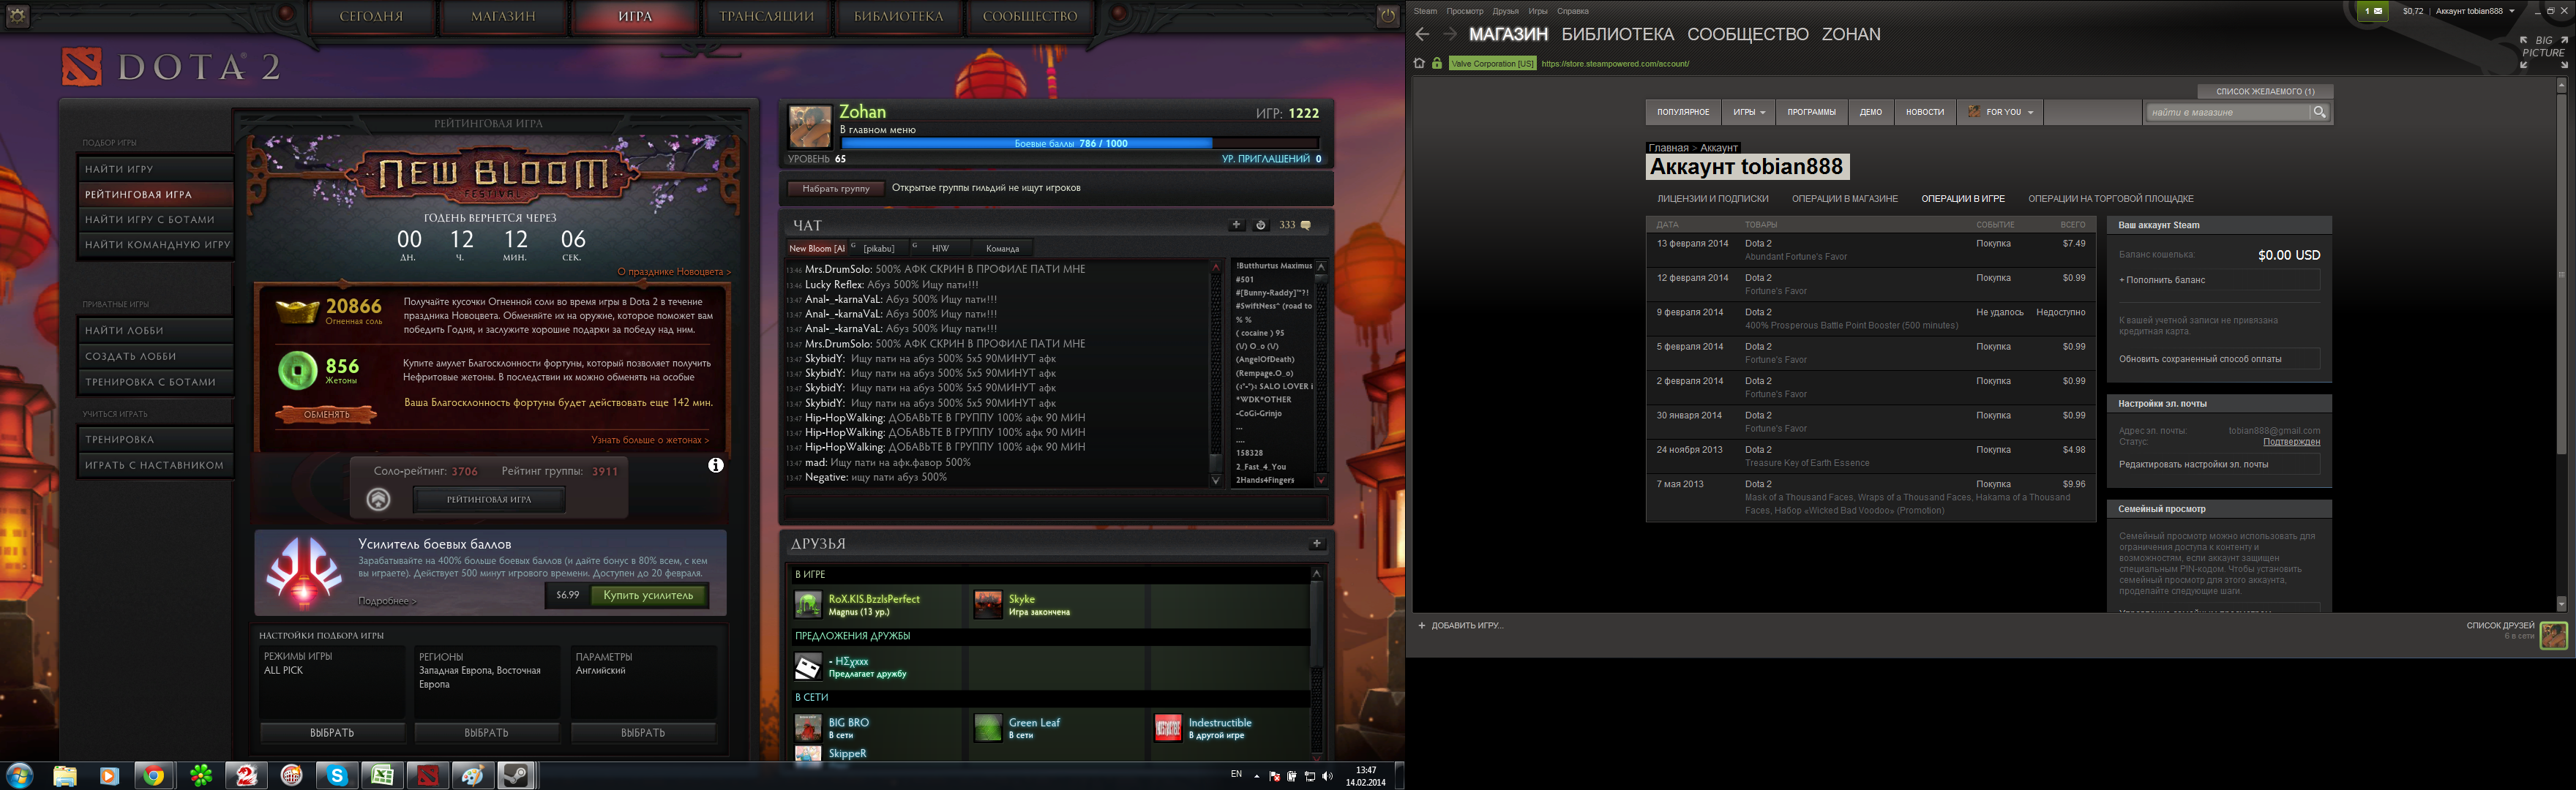
Task: Switch to [pikabu] chat tab
Action: point(879,248)
